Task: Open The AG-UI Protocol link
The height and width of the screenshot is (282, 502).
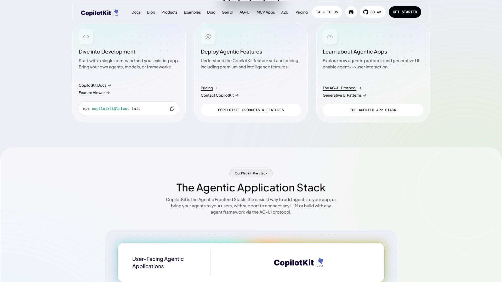Action: tap(342, 88)
